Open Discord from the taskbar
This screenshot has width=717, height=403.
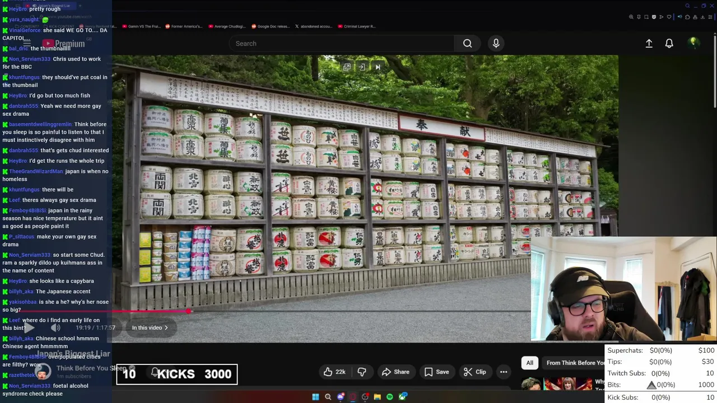340,397
